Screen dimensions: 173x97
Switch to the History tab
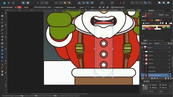(x=152, y=81)
